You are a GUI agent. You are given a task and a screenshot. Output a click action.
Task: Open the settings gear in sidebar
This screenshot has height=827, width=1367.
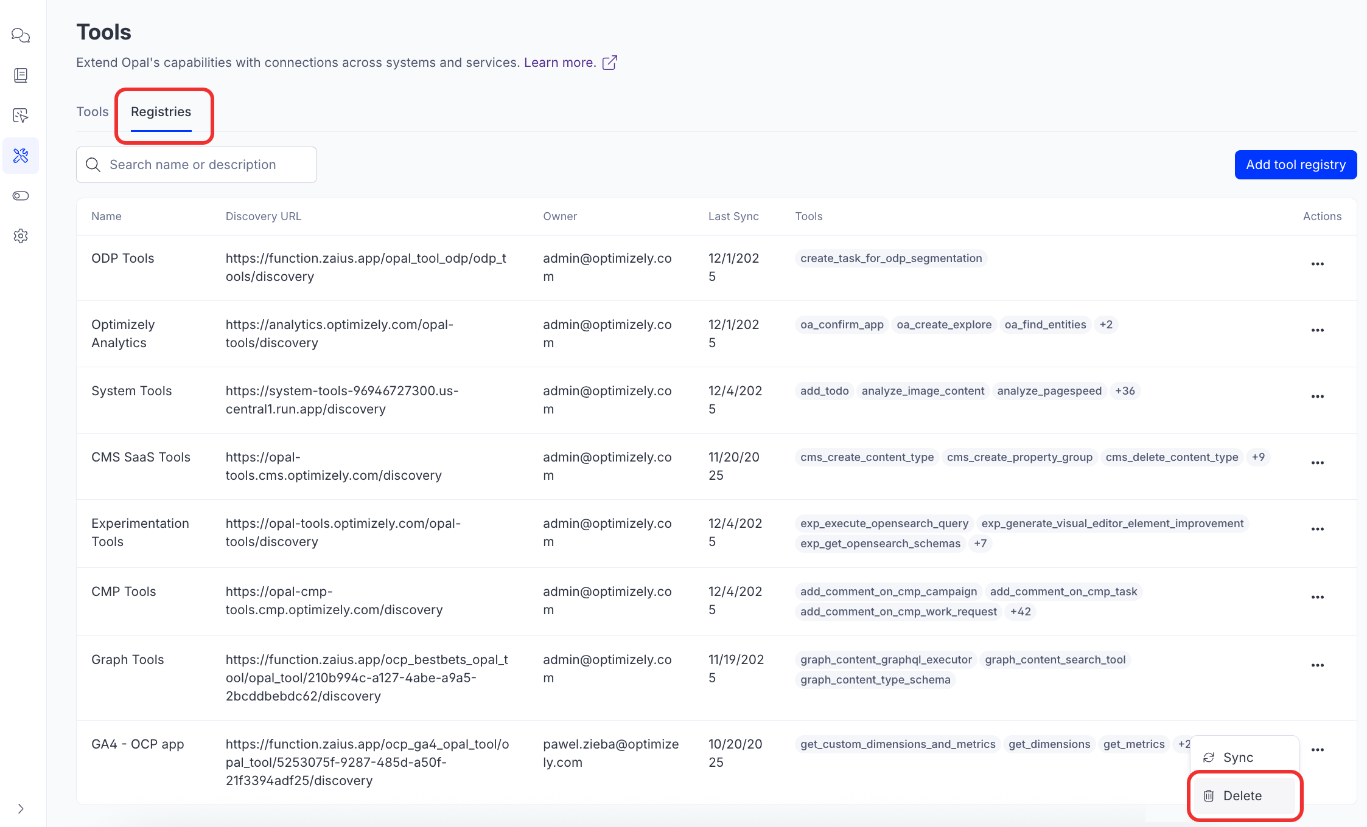click(x=21, y=236)
